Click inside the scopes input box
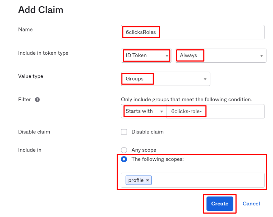This screenshot has height=217, width=273. pyautogui.click(x=206, y=180)
